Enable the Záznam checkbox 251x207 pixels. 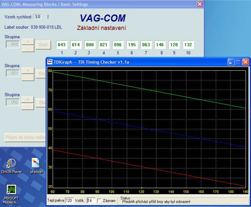pos(99,201)
